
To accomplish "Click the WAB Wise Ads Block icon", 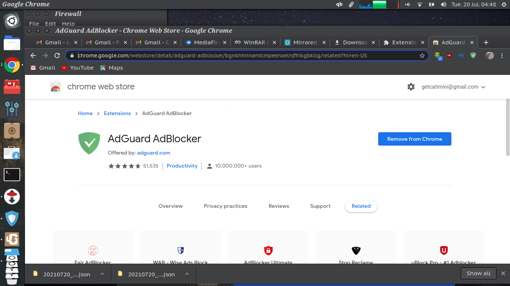I will 181,250.
